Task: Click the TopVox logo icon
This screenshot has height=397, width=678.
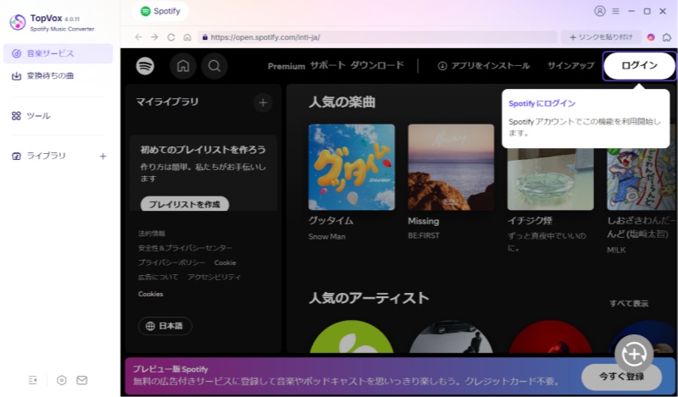Action: coord(18,23)
